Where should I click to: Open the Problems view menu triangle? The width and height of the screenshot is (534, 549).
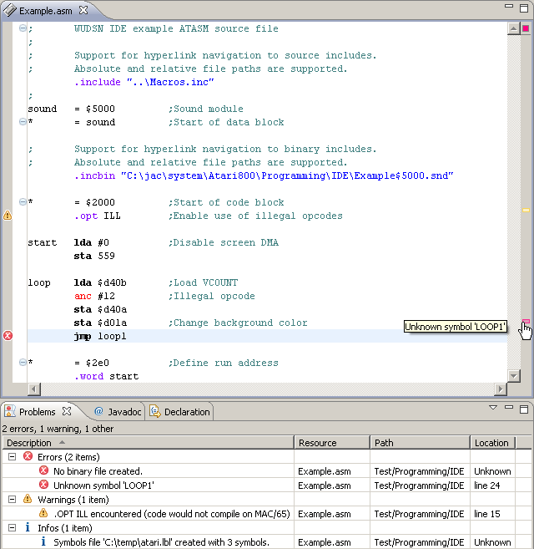point(493,408)
